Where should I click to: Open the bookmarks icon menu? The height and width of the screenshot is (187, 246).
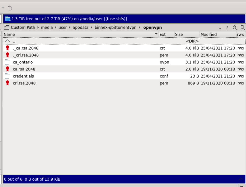242,28
